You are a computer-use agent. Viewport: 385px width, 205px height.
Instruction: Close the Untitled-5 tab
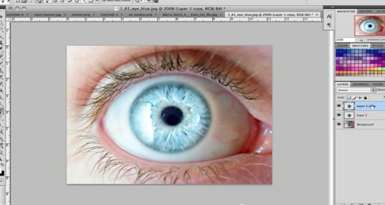coord(122,15)
